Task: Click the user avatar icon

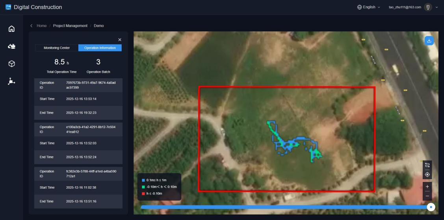Action: 428,7
